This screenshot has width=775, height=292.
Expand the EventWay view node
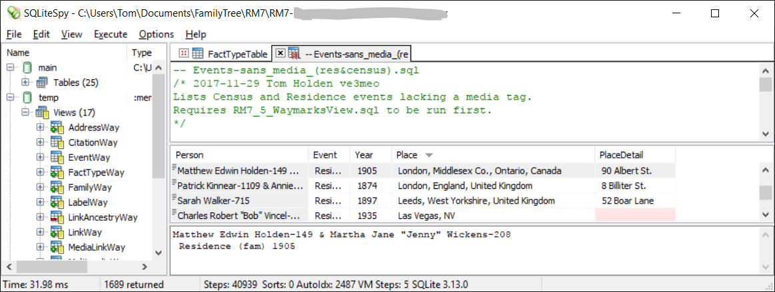[x=41, y=158]
